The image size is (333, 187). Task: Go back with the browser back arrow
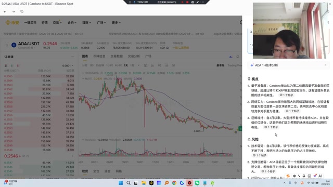coord(5,11)
